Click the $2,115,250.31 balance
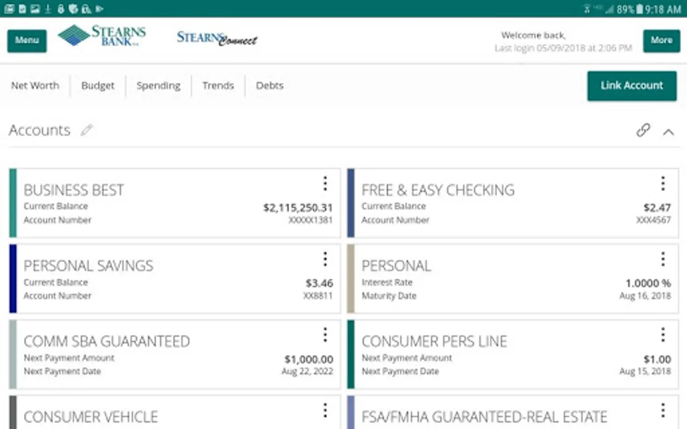Screen dimensions: 687x429 (x=298, y=208)
